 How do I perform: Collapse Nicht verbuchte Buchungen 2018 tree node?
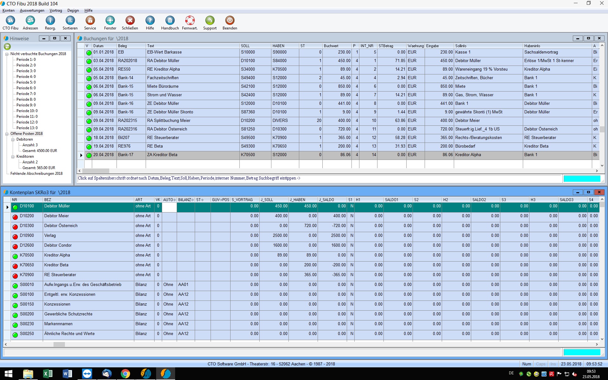click(7, 54)
